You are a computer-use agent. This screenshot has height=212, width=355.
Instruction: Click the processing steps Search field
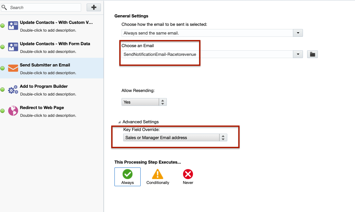tap(44, 7)
